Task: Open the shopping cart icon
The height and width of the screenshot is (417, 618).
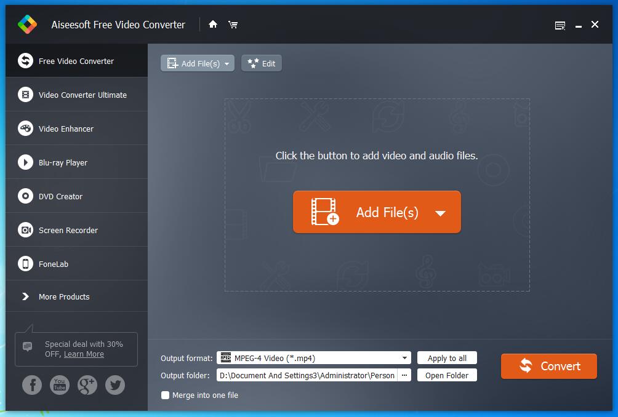Action: 233,25
